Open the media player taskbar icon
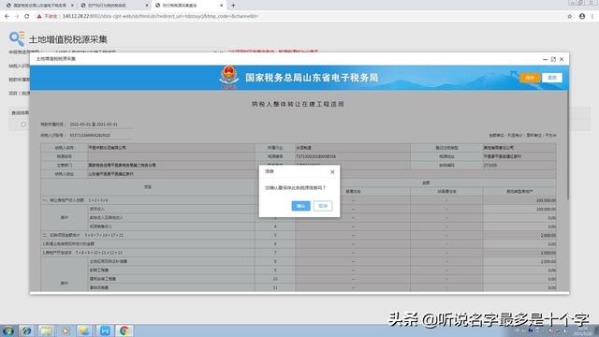Viewport: 599px width, 337px height. [66, 330]
